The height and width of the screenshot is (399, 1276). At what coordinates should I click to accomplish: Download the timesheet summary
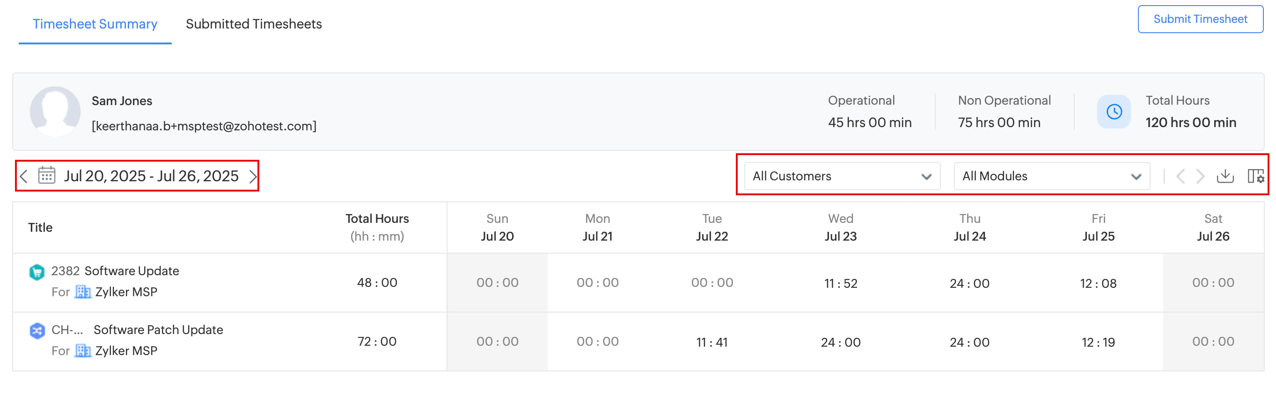[x=1225, y=176]
